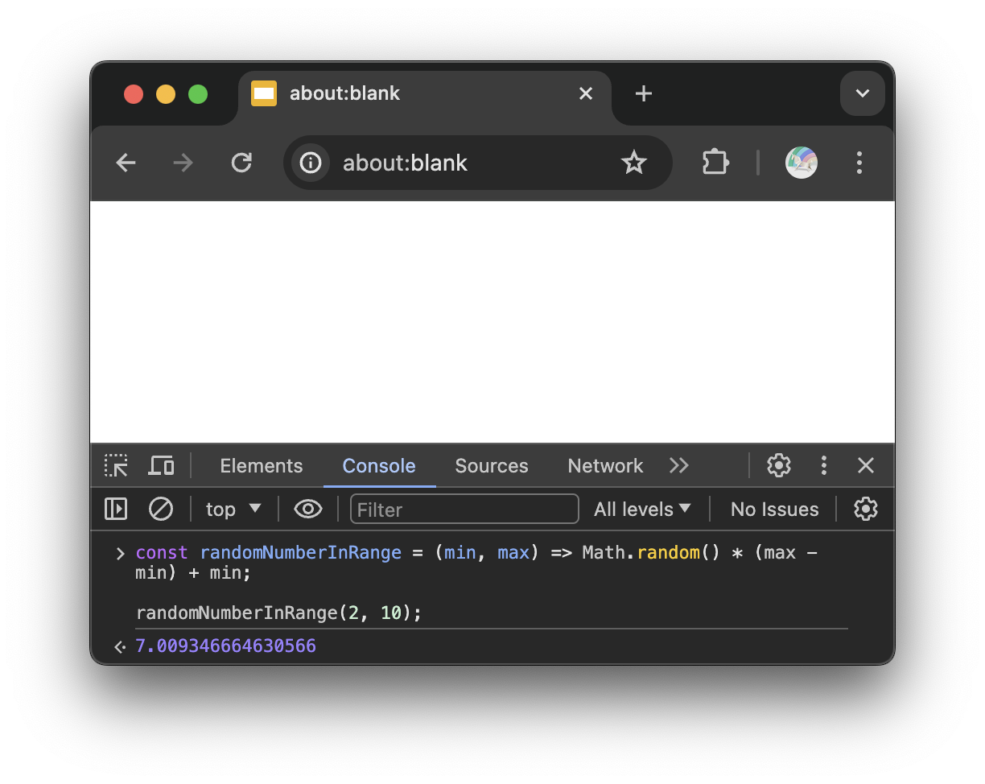Open the top JavaScript context dropdown
This screenshot has width=985, height=784.
point(233,510)
